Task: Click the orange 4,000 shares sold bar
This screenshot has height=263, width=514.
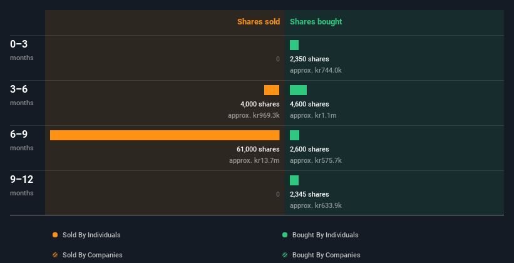Action: pos(272,90)
